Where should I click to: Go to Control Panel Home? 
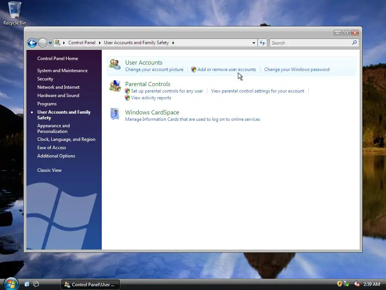[x=58, y=59]
